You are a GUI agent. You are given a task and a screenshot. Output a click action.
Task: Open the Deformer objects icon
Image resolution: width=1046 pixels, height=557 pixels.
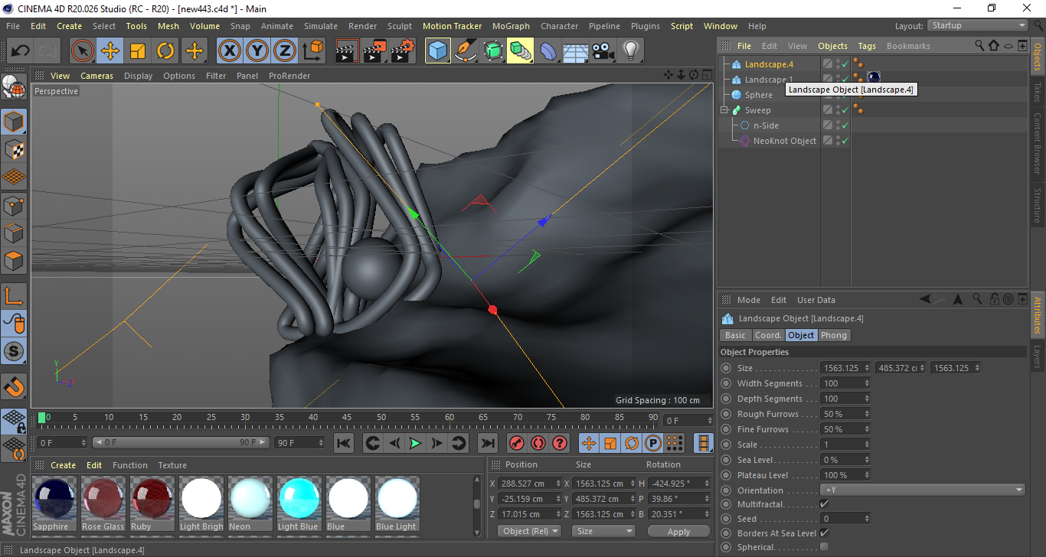pos(548,51)
